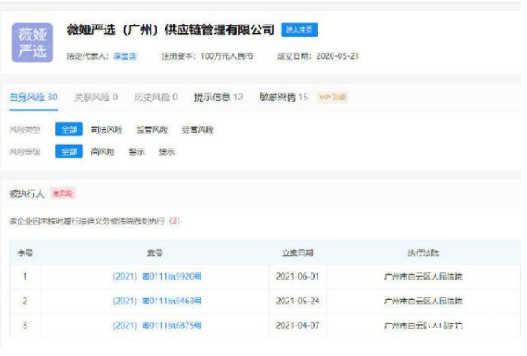The width and height of the screenshot is (527, 356).
Task: Open case number ending 执9920号
Action: click(157, 277)
